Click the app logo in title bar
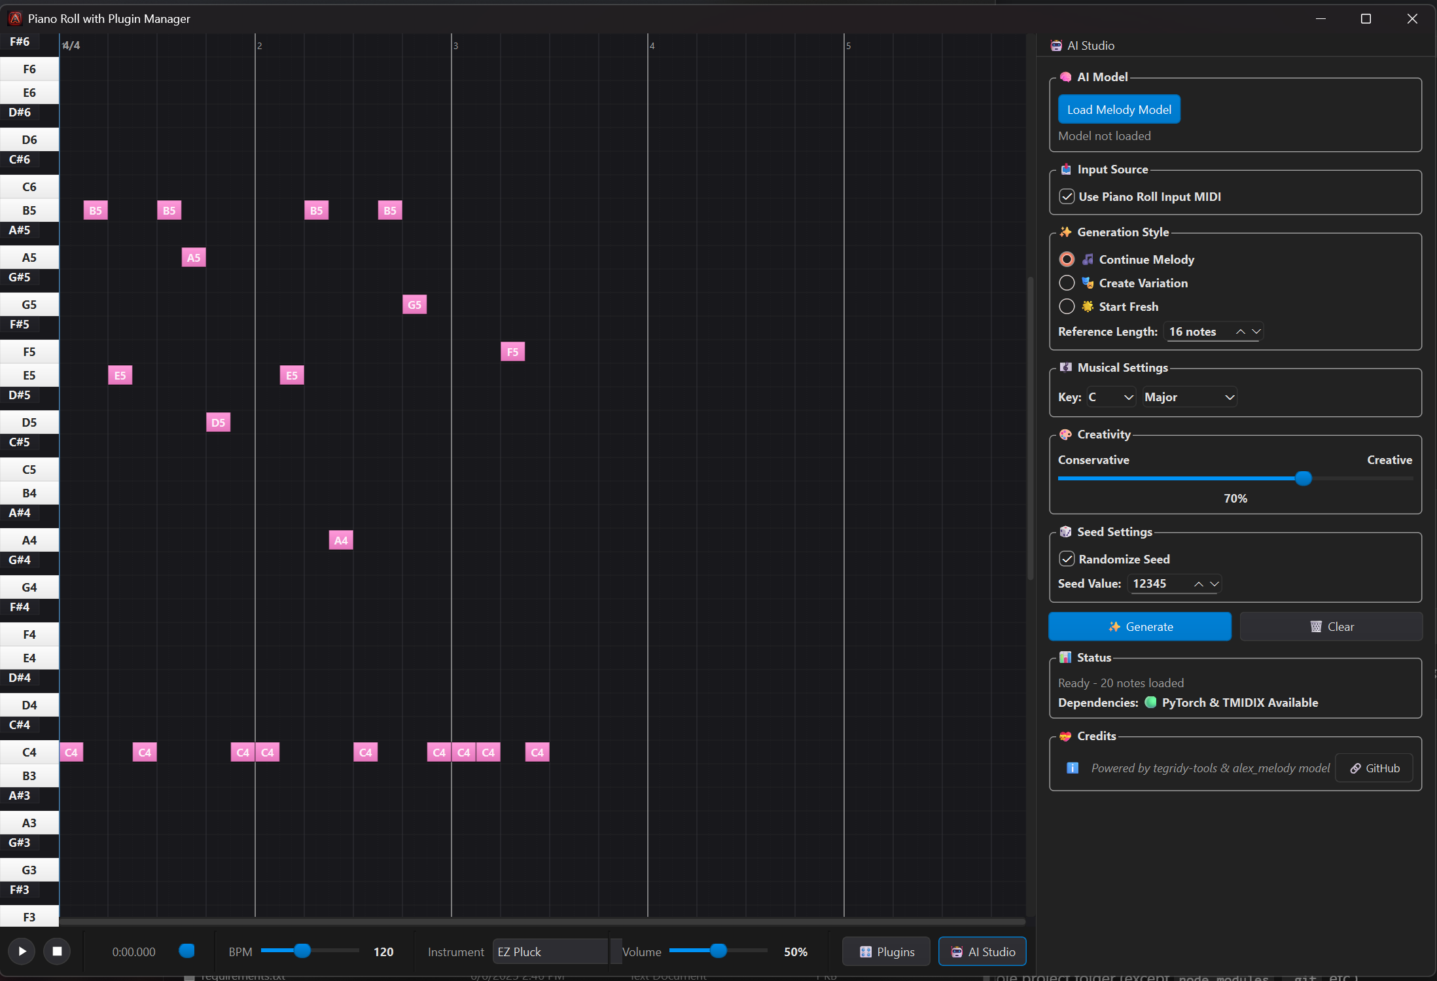 15,18
